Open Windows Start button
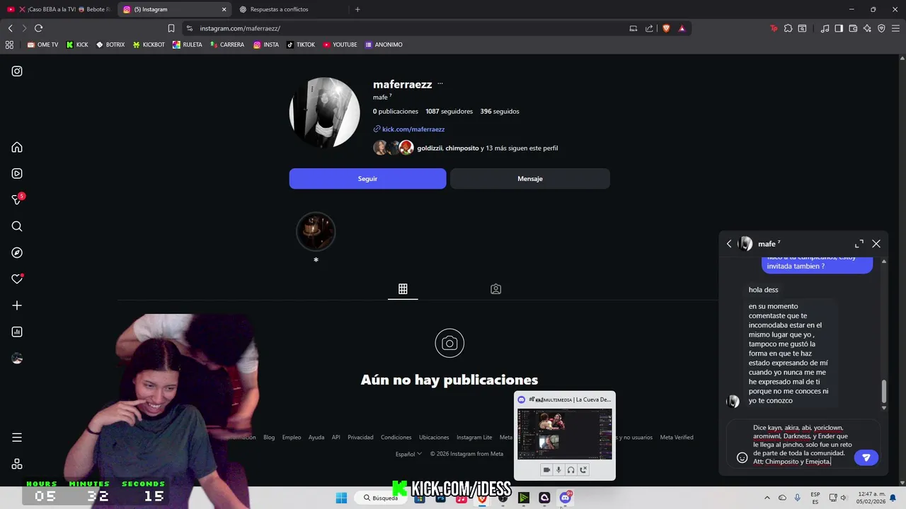This screenshot has width=906, height=509. 341,498
